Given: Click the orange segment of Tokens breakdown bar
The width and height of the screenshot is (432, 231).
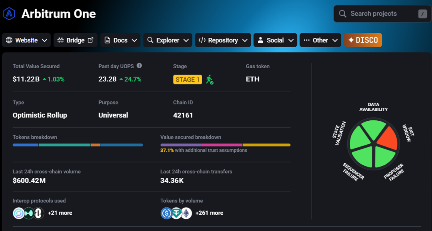Looking at the screenshot, I should coord(95,145).
